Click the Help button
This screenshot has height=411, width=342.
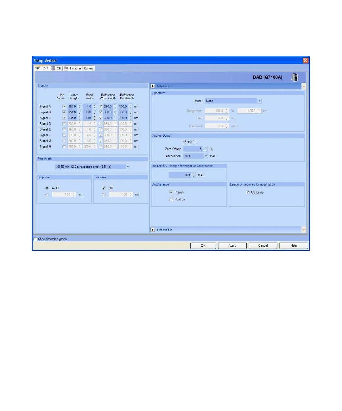pyautogui.click(x=294, y=245)
